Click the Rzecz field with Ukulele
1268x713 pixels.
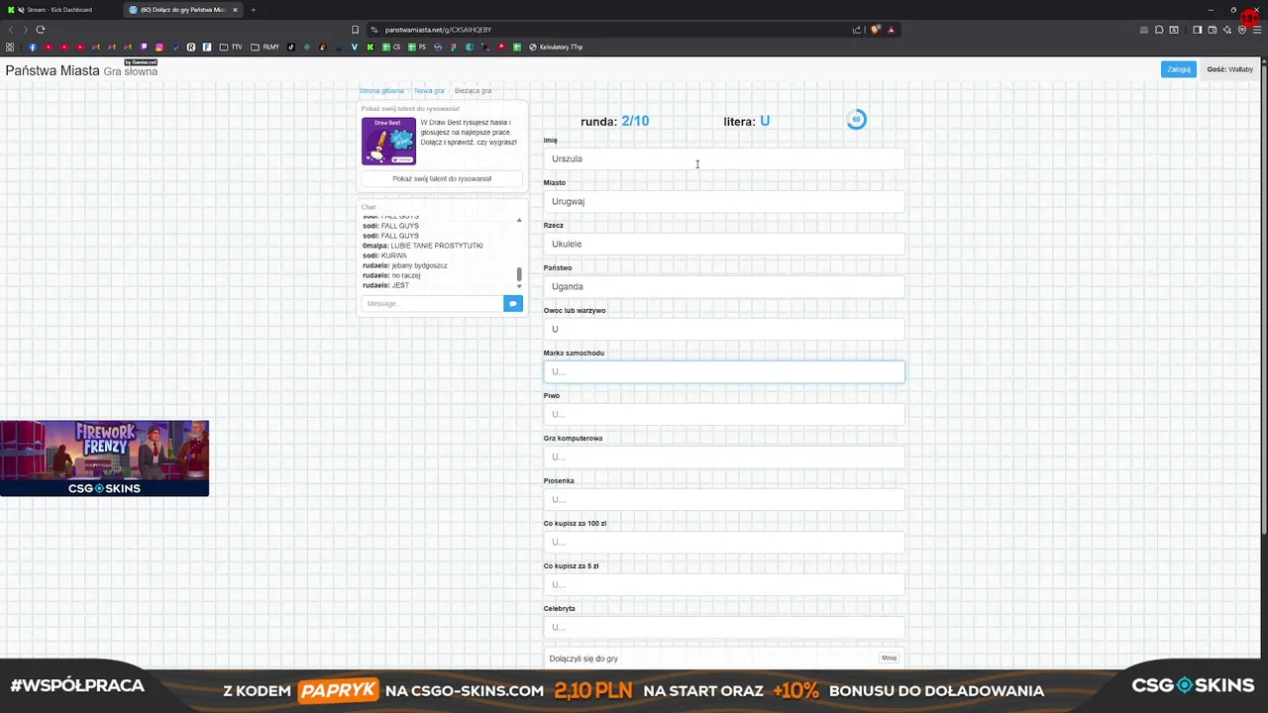[724, 244]
